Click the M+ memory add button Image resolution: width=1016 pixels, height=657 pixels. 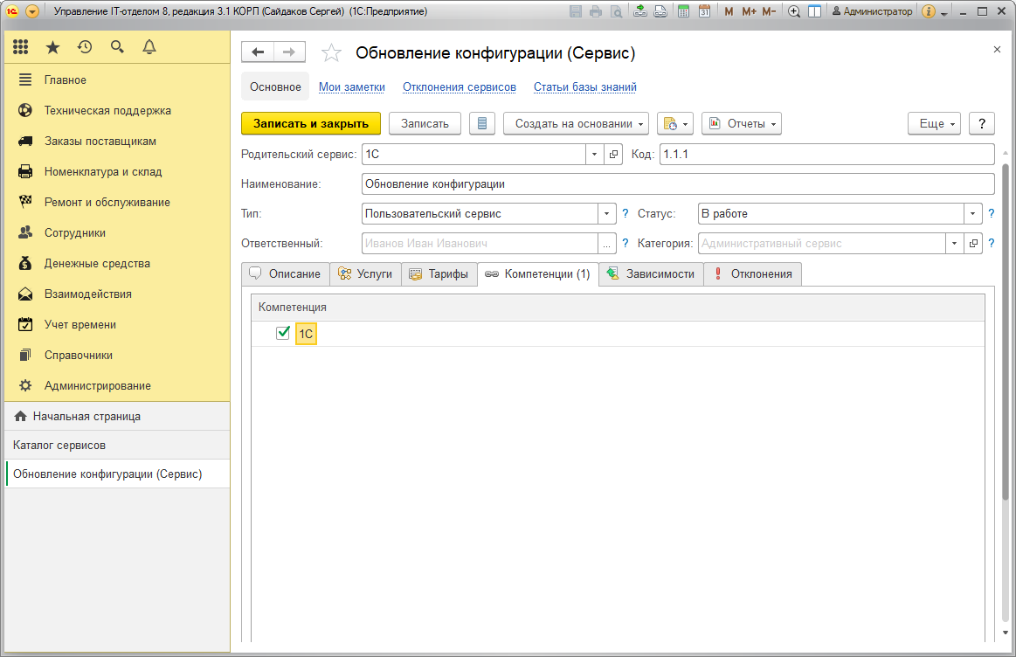(x=749, y=11)
